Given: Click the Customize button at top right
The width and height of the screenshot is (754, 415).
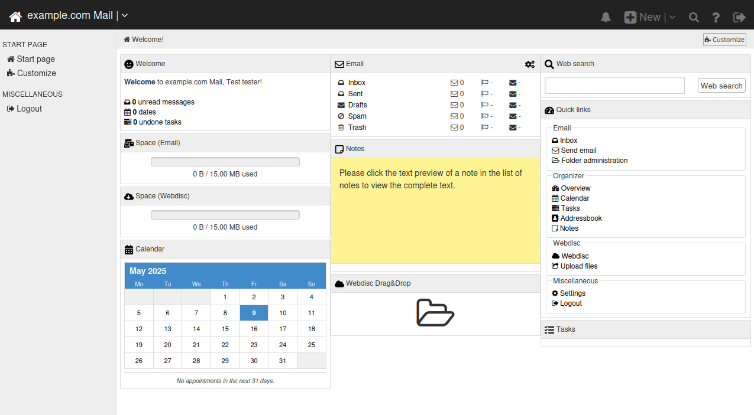Looking at the screenshot, I should 724,40.
